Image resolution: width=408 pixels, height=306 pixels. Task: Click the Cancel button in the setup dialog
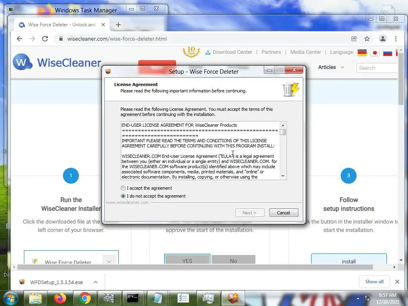(284, 213)
